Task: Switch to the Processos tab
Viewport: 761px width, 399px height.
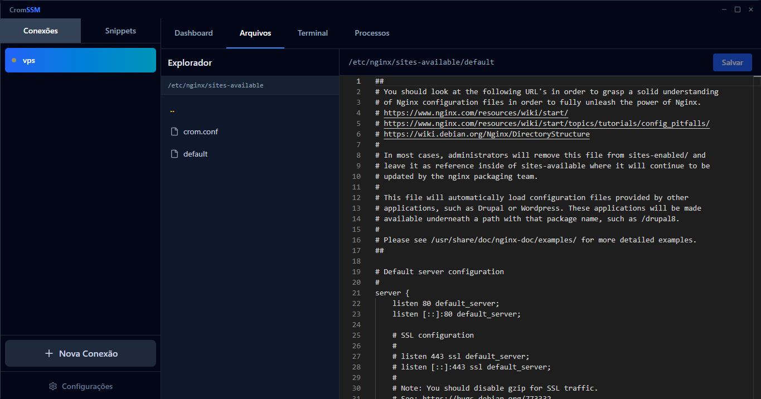Action: (372, 33)
